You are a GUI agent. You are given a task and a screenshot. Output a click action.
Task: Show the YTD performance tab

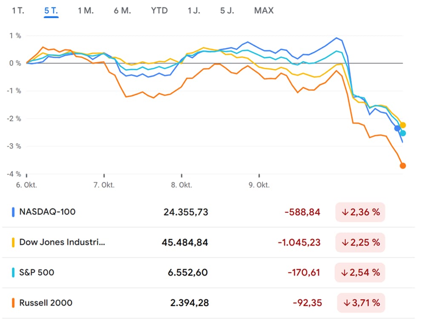[159, 11]
